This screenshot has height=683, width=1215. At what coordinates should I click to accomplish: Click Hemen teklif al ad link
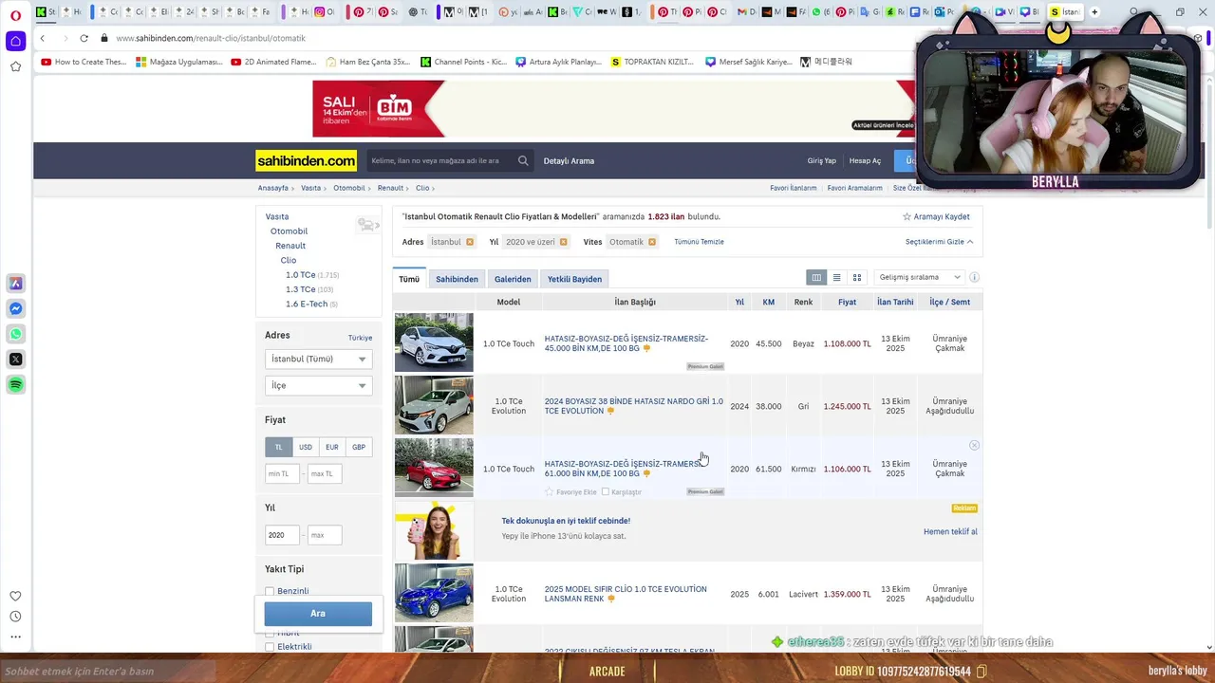click(950, 532)
